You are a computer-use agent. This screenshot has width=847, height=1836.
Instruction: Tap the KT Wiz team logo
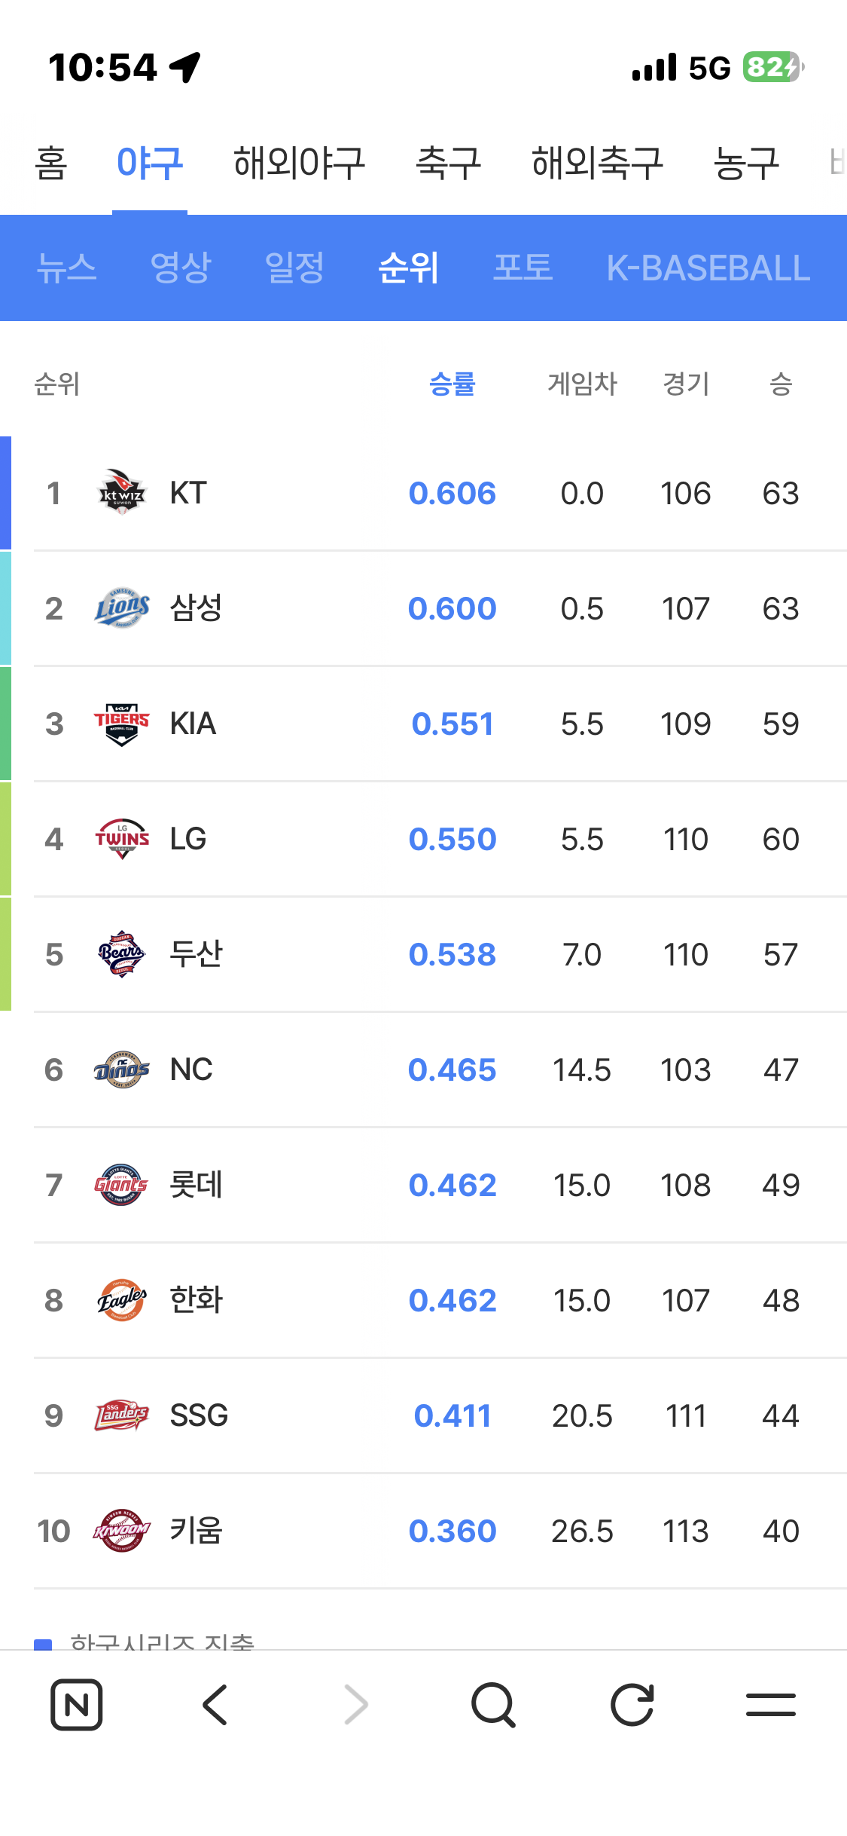121,493
